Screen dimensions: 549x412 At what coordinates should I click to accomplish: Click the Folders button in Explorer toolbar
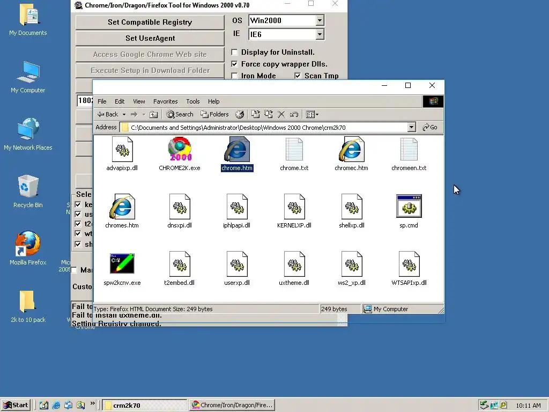tap(214, 114)
